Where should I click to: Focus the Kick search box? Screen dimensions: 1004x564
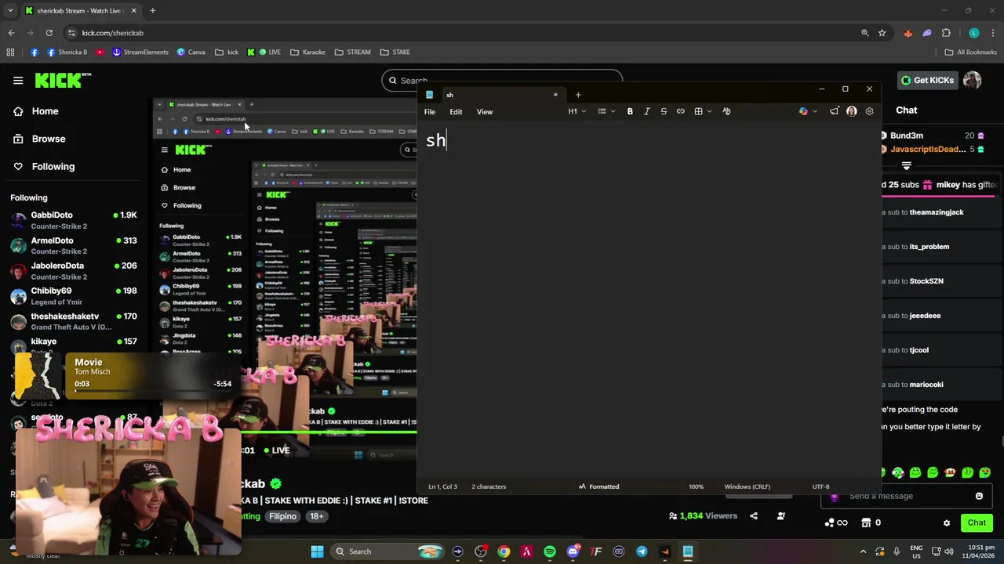pos(502,80)
